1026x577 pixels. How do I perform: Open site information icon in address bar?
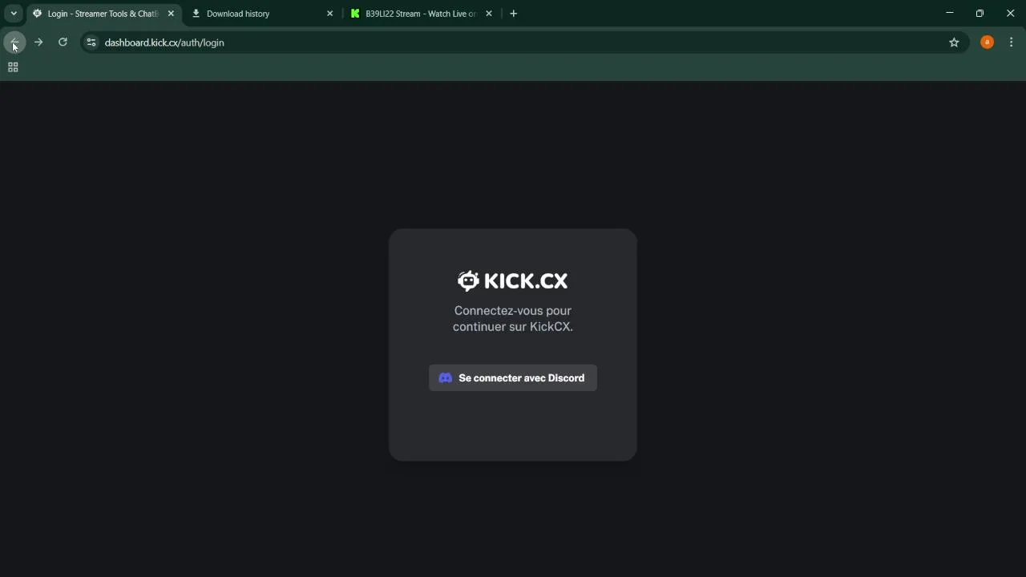point(91,42)
